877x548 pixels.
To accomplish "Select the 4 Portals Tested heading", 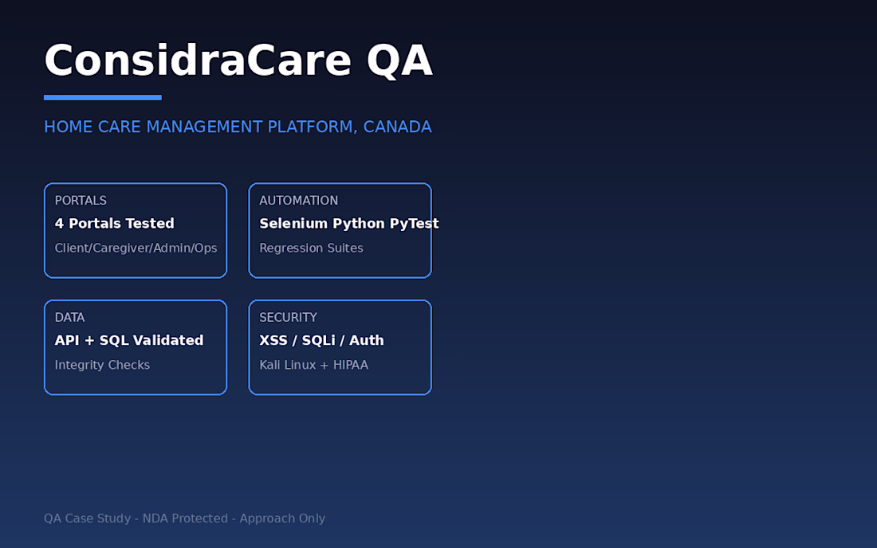I will [x=115, y=224].
